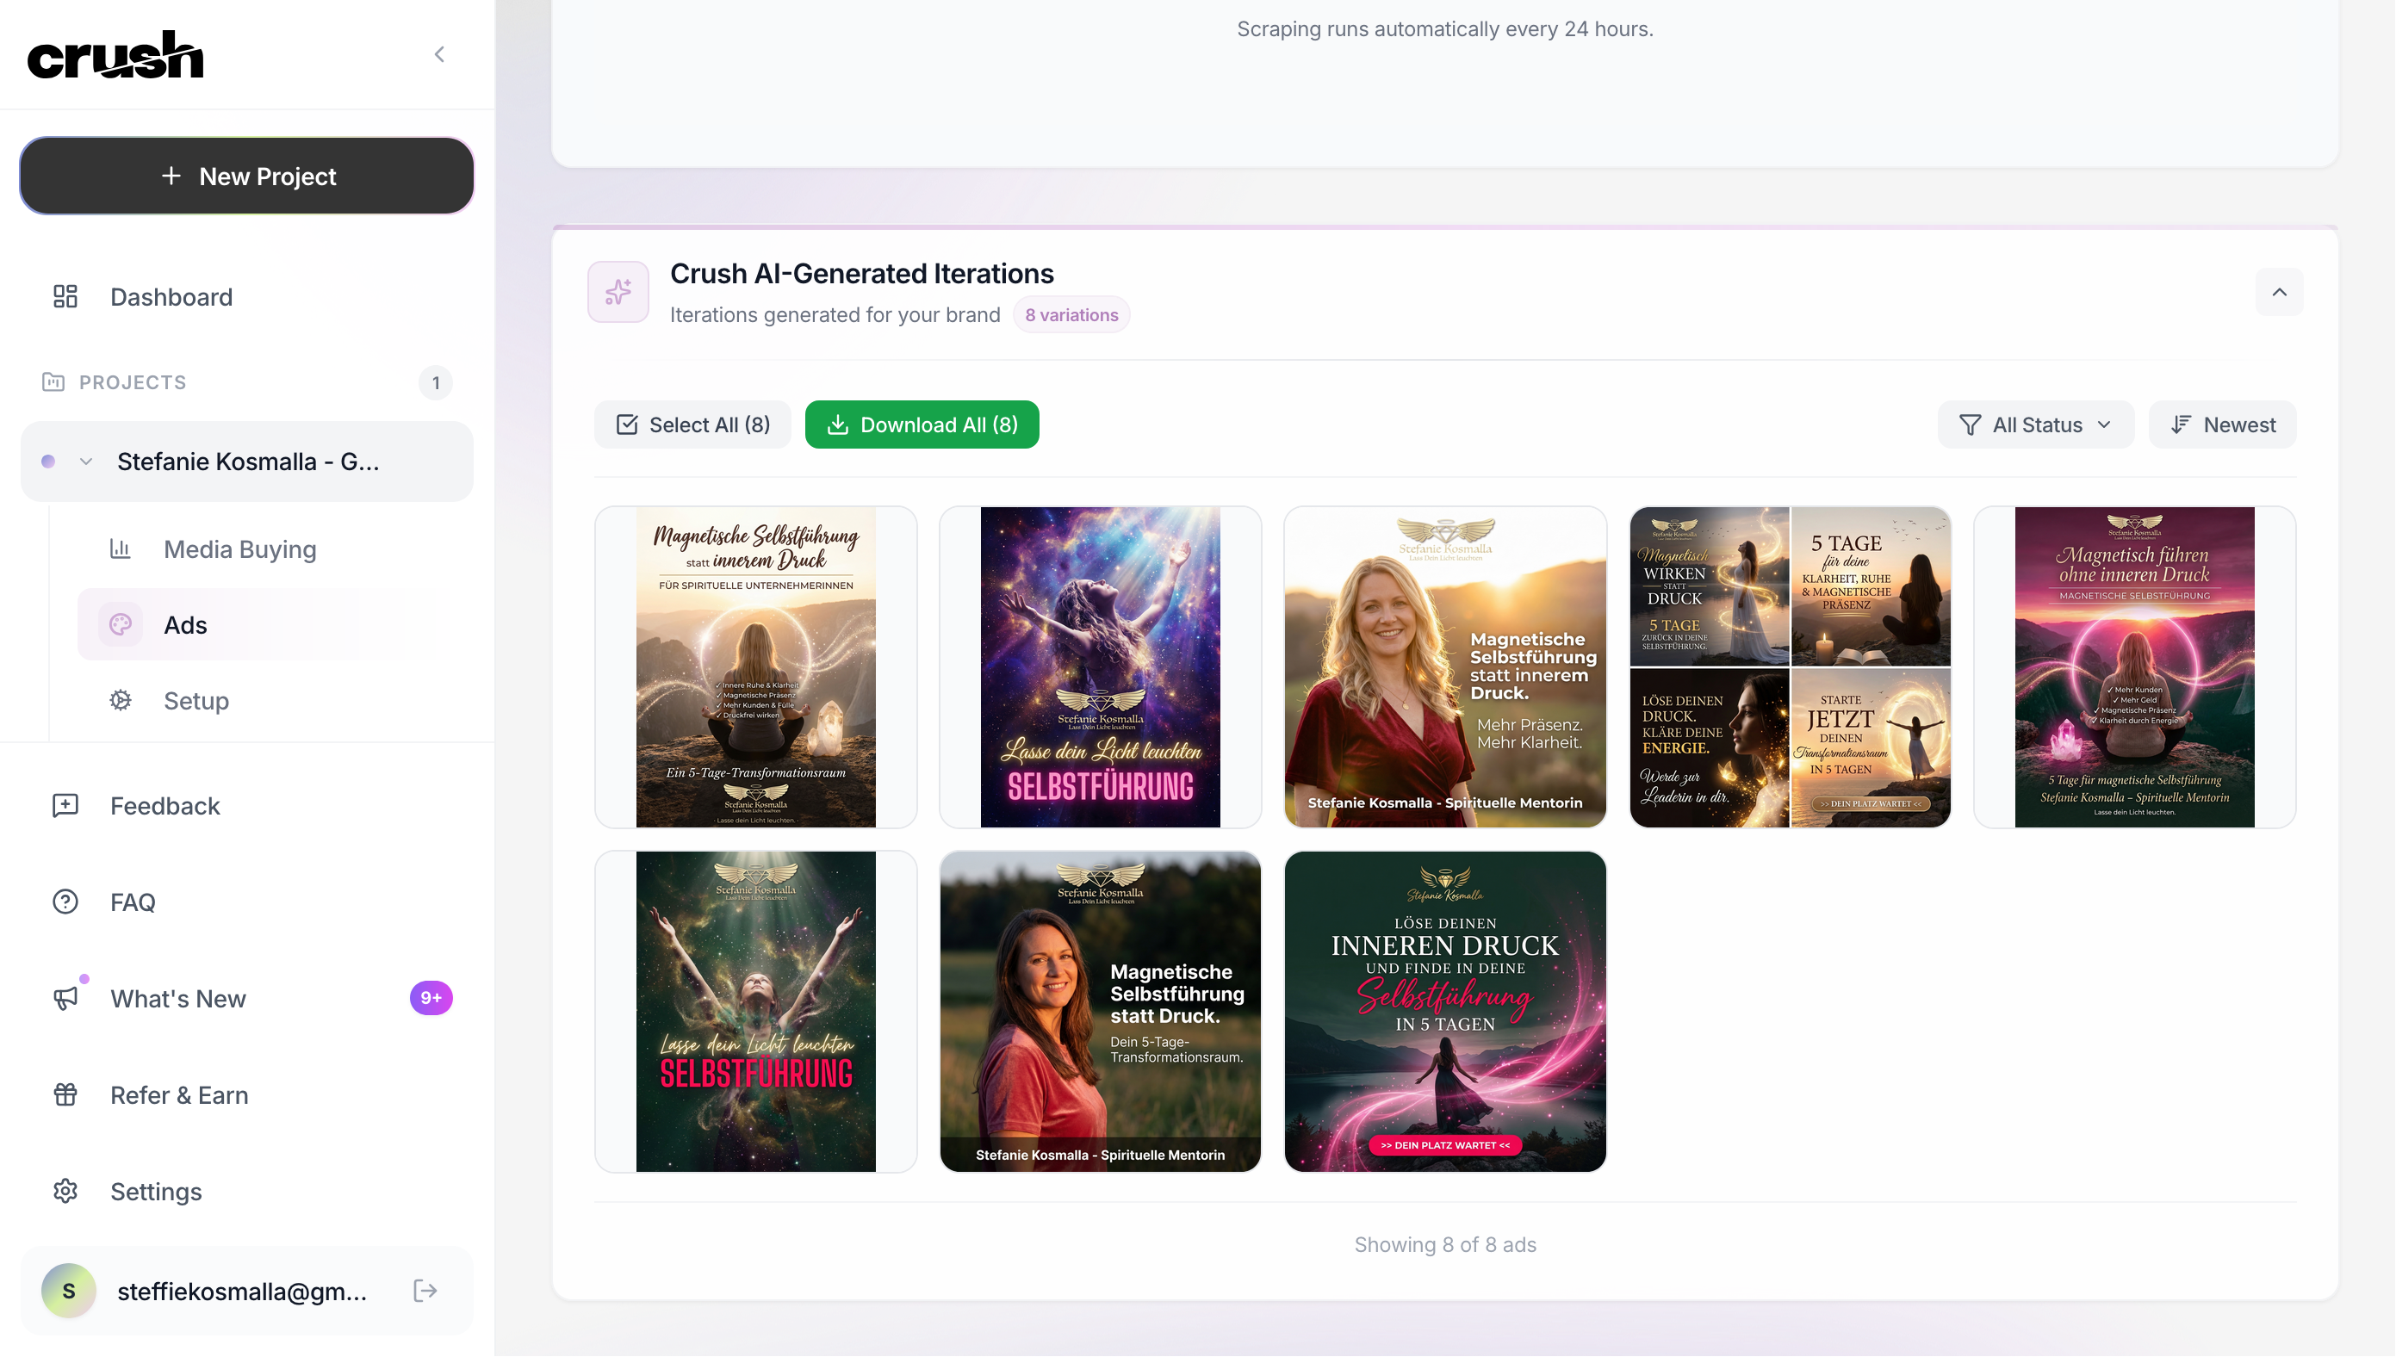Open the 'Magnetische Selbstführung statt innerem Druck' script ad

coord(756,667)
